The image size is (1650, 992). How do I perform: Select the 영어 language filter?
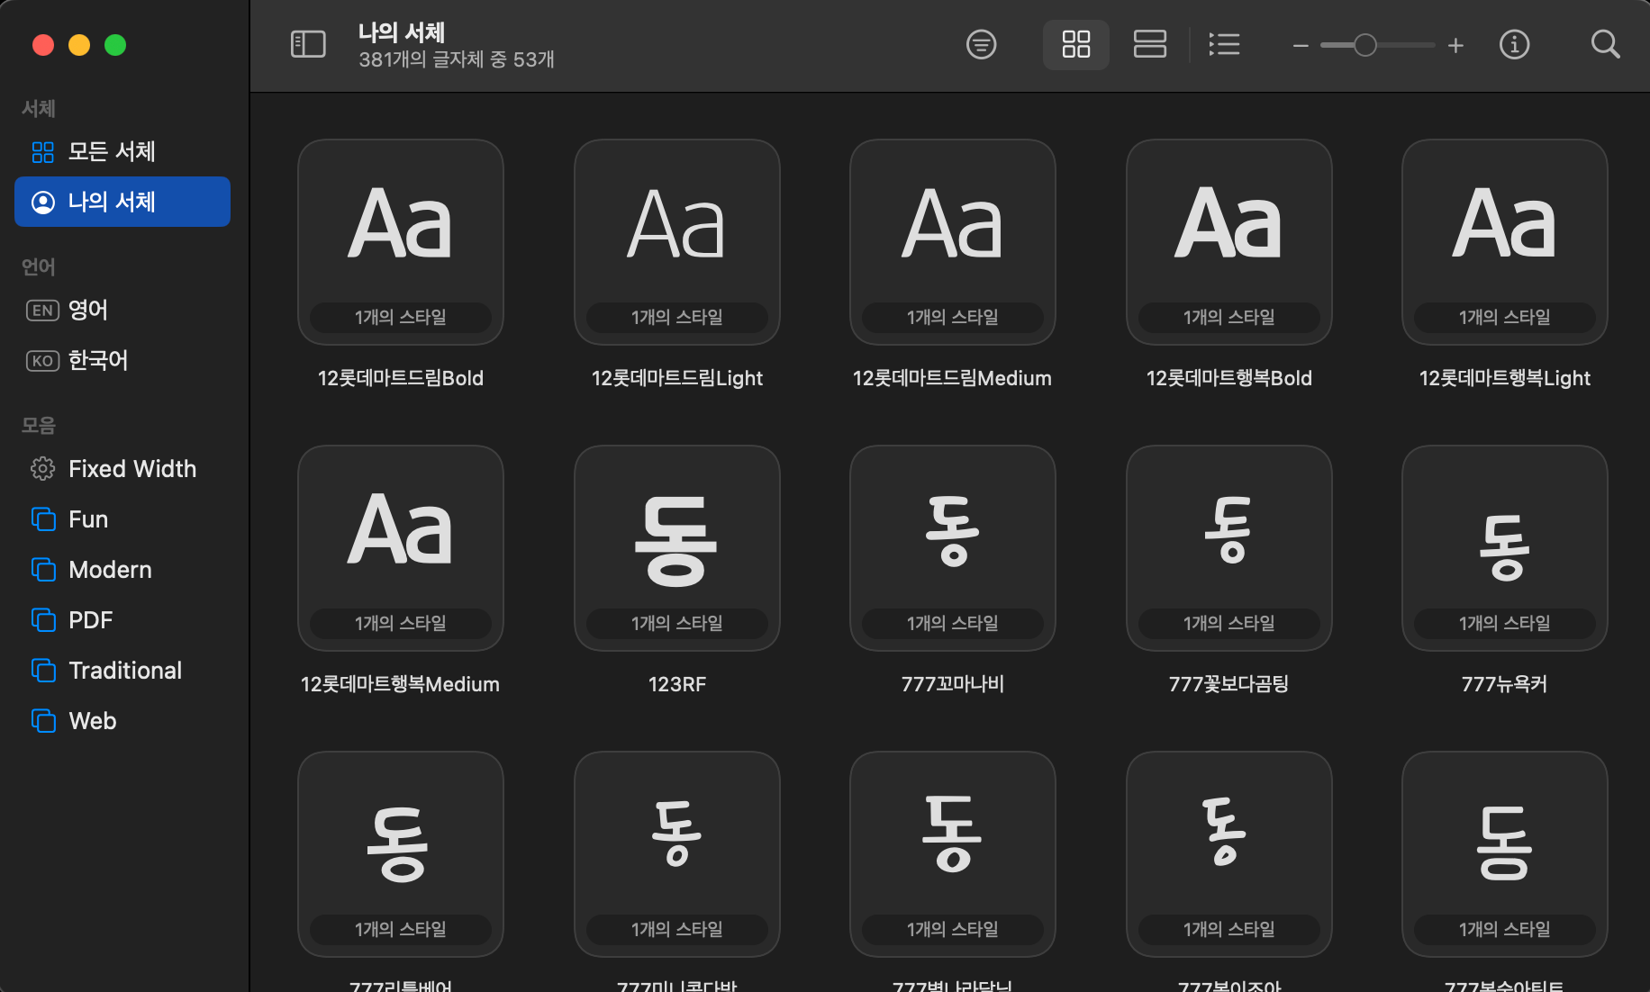tap(122, 310)
